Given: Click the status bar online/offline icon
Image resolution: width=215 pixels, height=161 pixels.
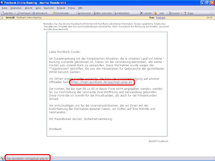Looking at the screenshot, I should pos(2,158).
